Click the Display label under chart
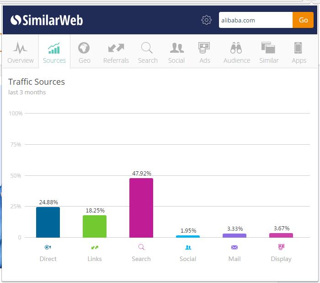Screen dimensions: 320x283 (281, 259)
